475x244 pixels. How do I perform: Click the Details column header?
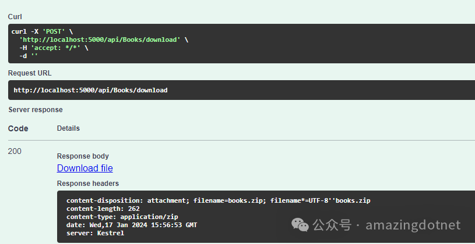(68, 128)
